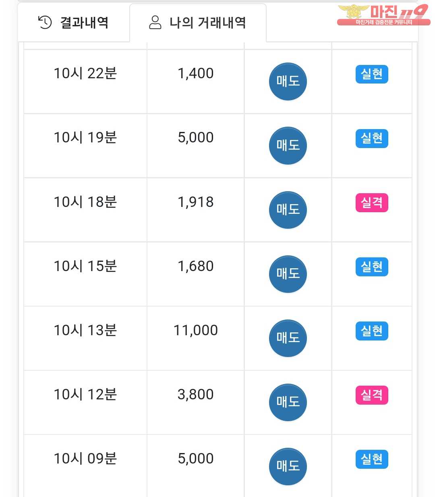Switch to the 결과내역 tab

click(74, 23)
